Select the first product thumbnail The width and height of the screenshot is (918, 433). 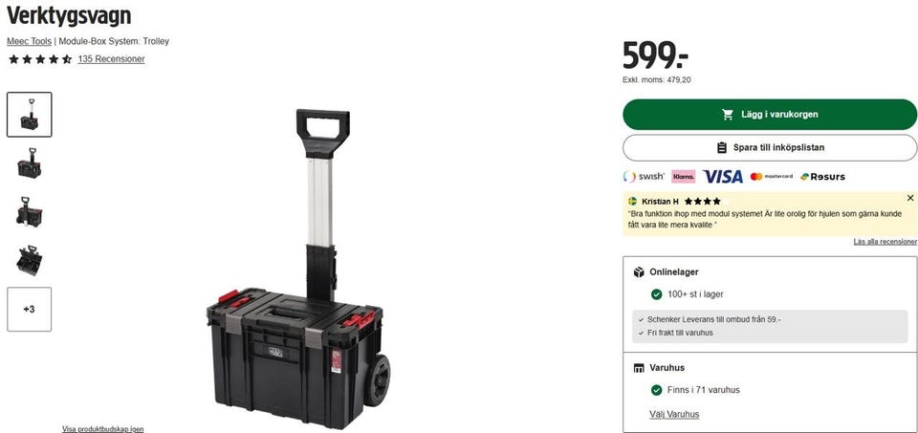tap(30, 115)
